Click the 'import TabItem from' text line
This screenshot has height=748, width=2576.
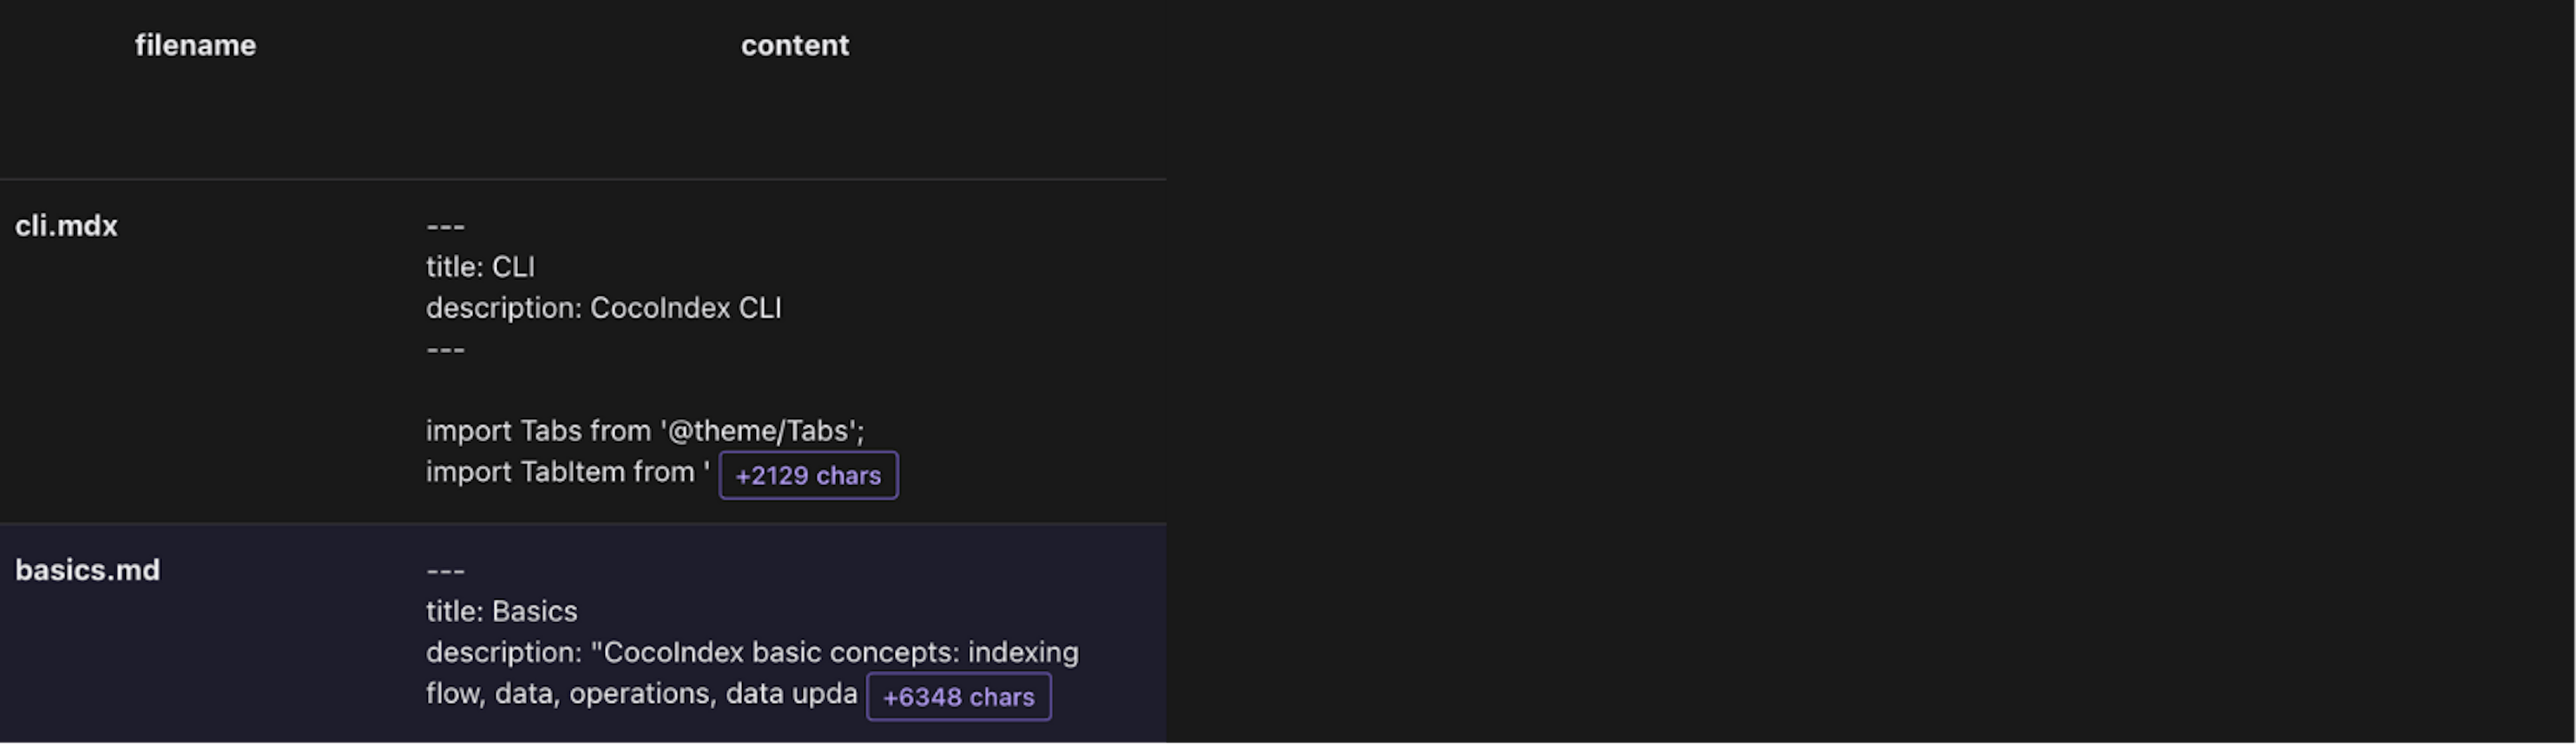point(567,472)
